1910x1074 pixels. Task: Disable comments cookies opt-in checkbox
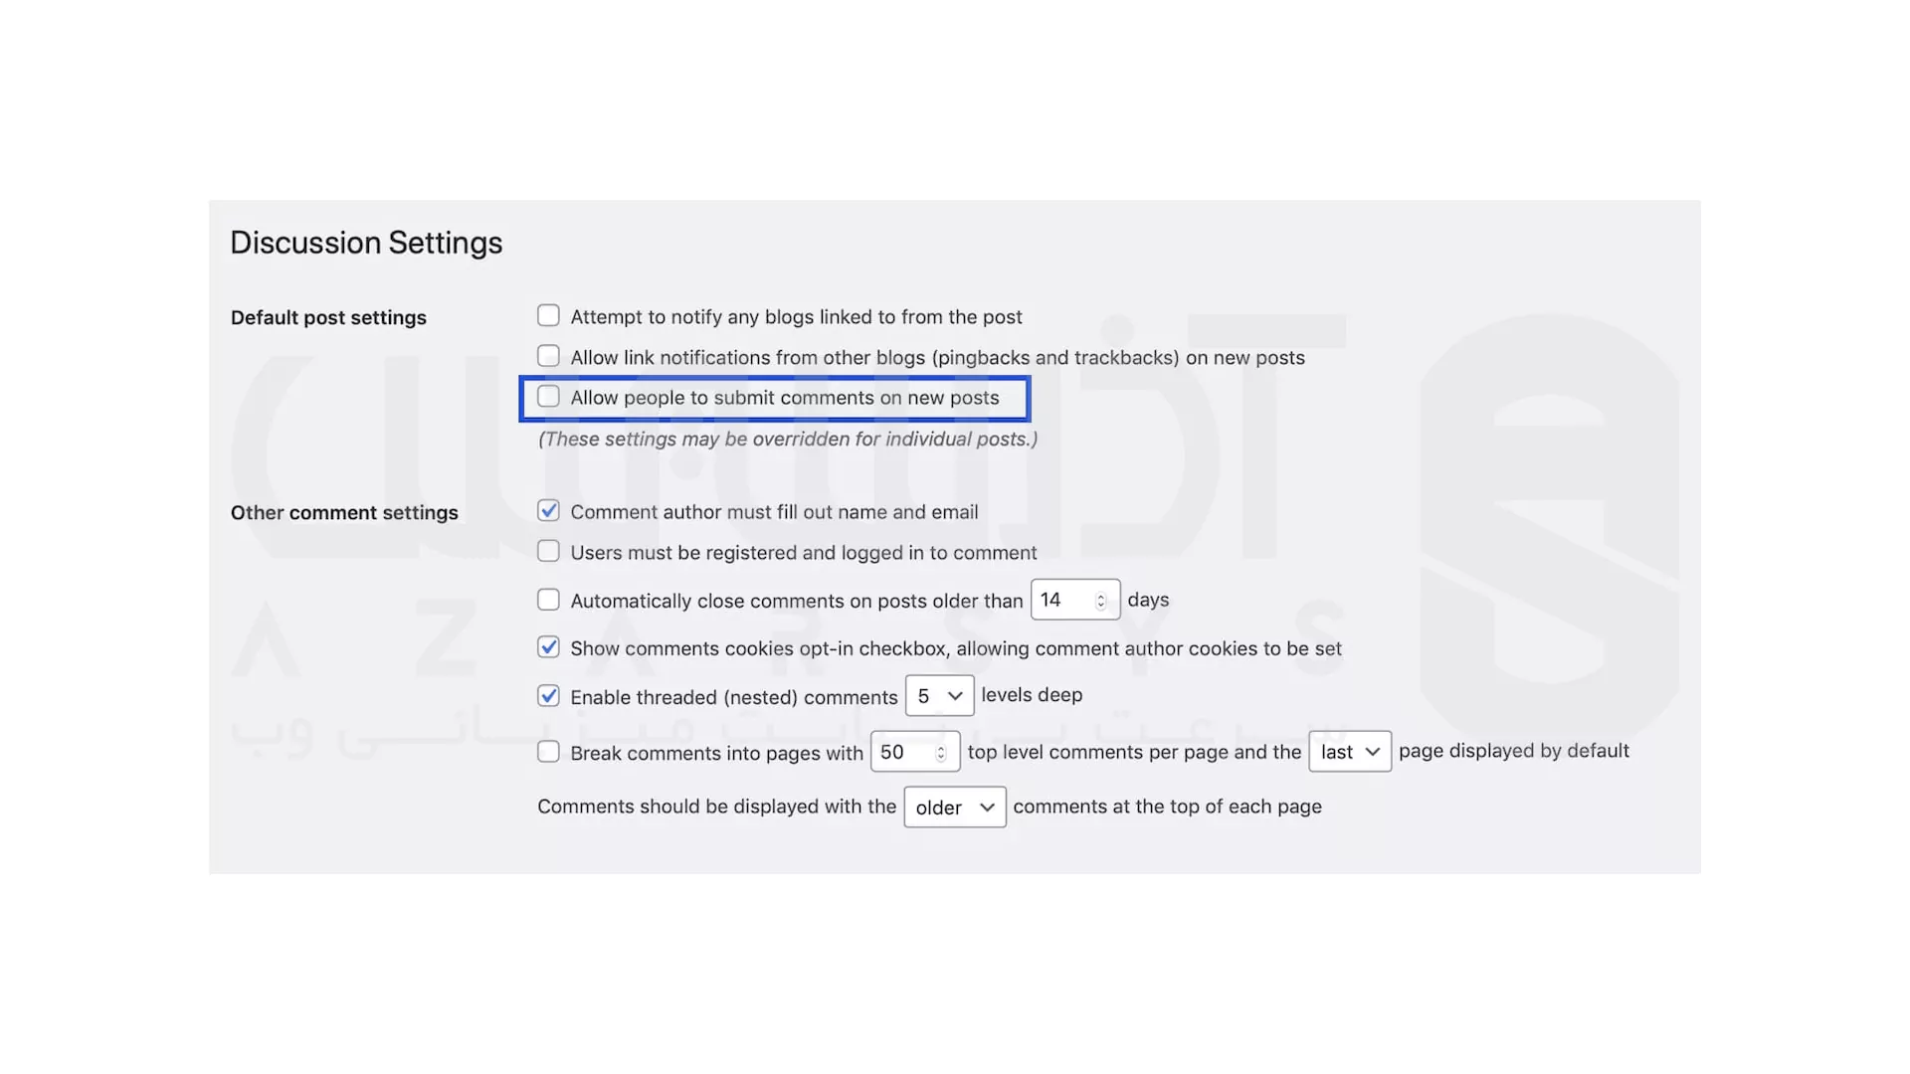[548, 647]
